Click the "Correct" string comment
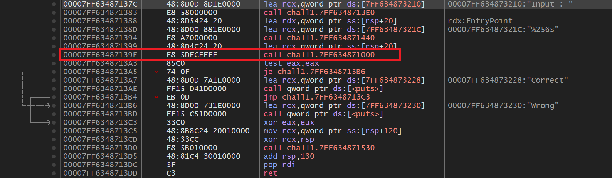 point(508,80)
